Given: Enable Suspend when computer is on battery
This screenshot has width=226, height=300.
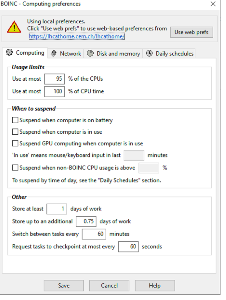Looking at the screenshot, I should click(x=15, y=120).
